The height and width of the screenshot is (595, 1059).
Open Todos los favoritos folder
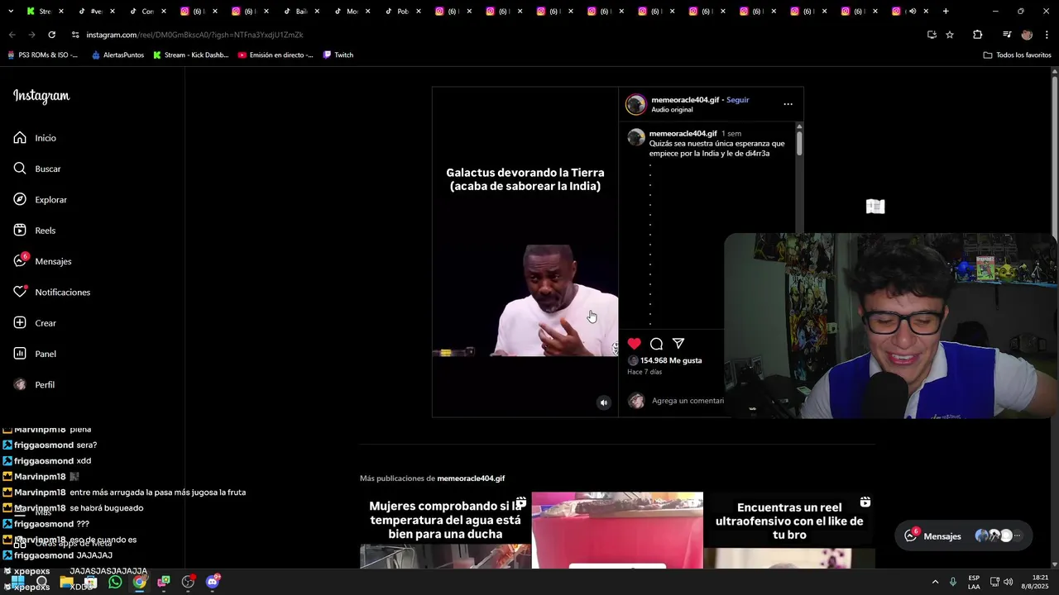pos(1017,55)
